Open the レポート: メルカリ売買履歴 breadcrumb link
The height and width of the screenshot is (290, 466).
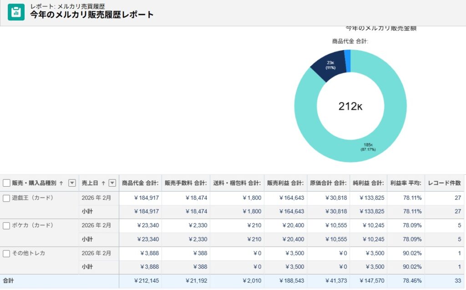click(x=66, y=6)
